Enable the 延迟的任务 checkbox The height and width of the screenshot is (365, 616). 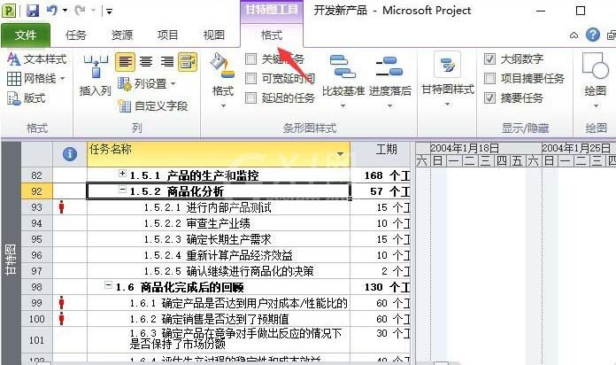point(250,97)
